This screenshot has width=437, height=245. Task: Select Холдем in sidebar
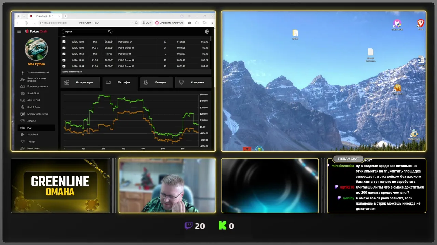(36, 121)
